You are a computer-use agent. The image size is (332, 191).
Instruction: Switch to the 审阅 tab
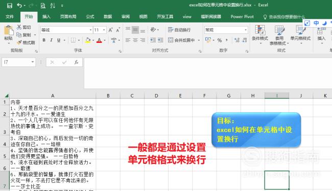pyautogui.click(x=126, y=16)
